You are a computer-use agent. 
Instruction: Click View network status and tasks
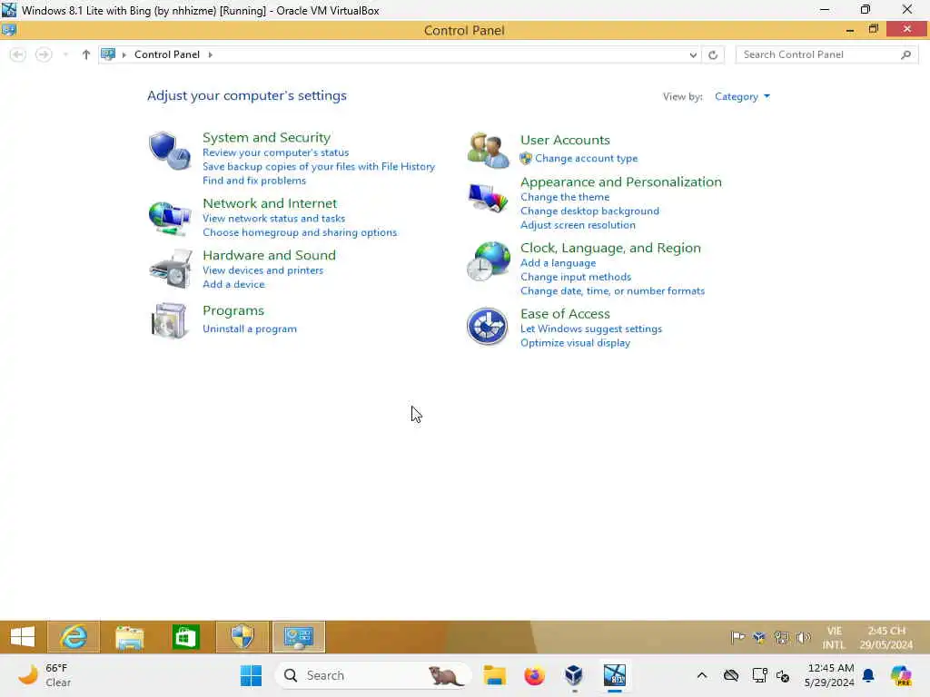click(x=273, y=218)
